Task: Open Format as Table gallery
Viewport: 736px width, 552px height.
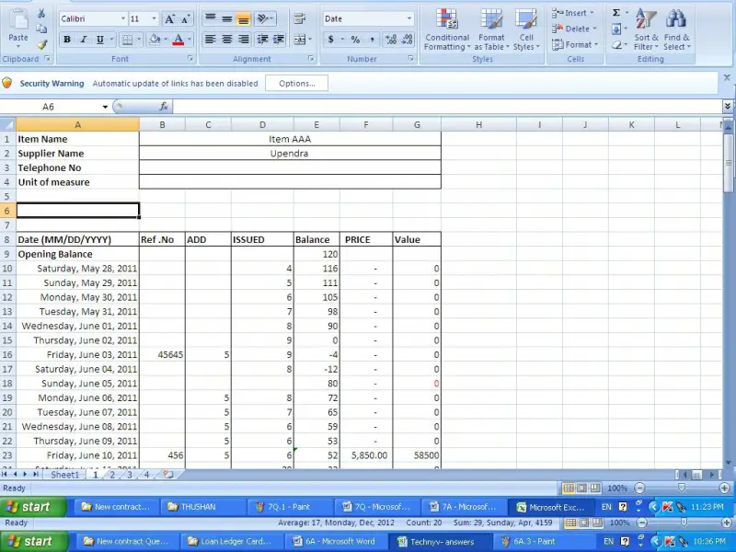Action: click(x=491, y=29)
